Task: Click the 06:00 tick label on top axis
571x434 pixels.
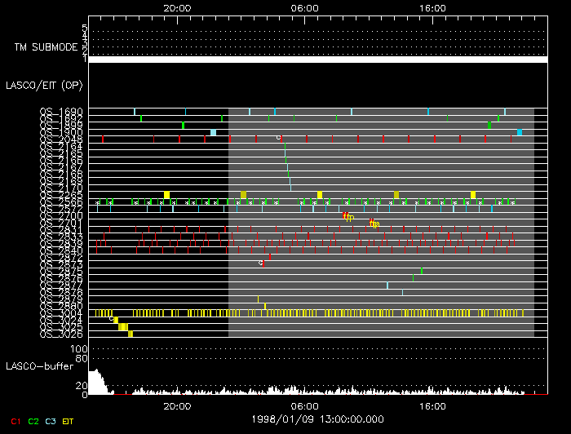Action: click(x=304, y=7)
